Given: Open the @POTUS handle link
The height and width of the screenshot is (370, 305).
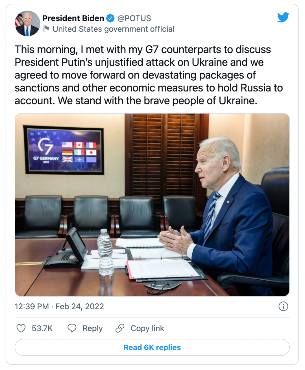Looking at the screenshot, I should point(134,18).
